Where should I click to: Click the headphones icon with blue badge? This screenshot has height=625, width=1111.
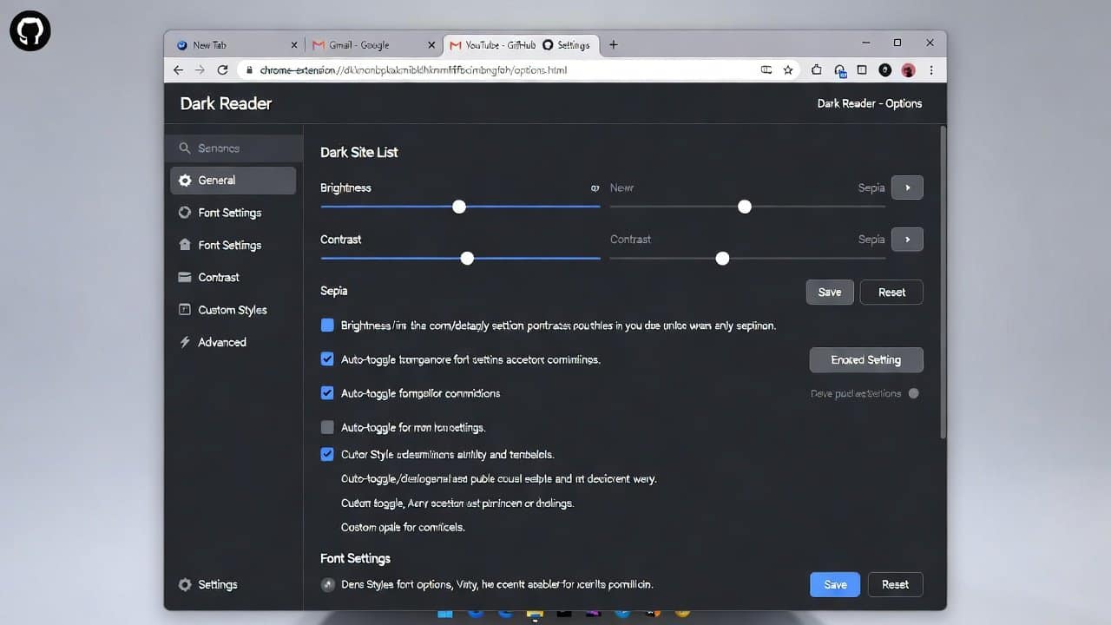tap(840, 70)
